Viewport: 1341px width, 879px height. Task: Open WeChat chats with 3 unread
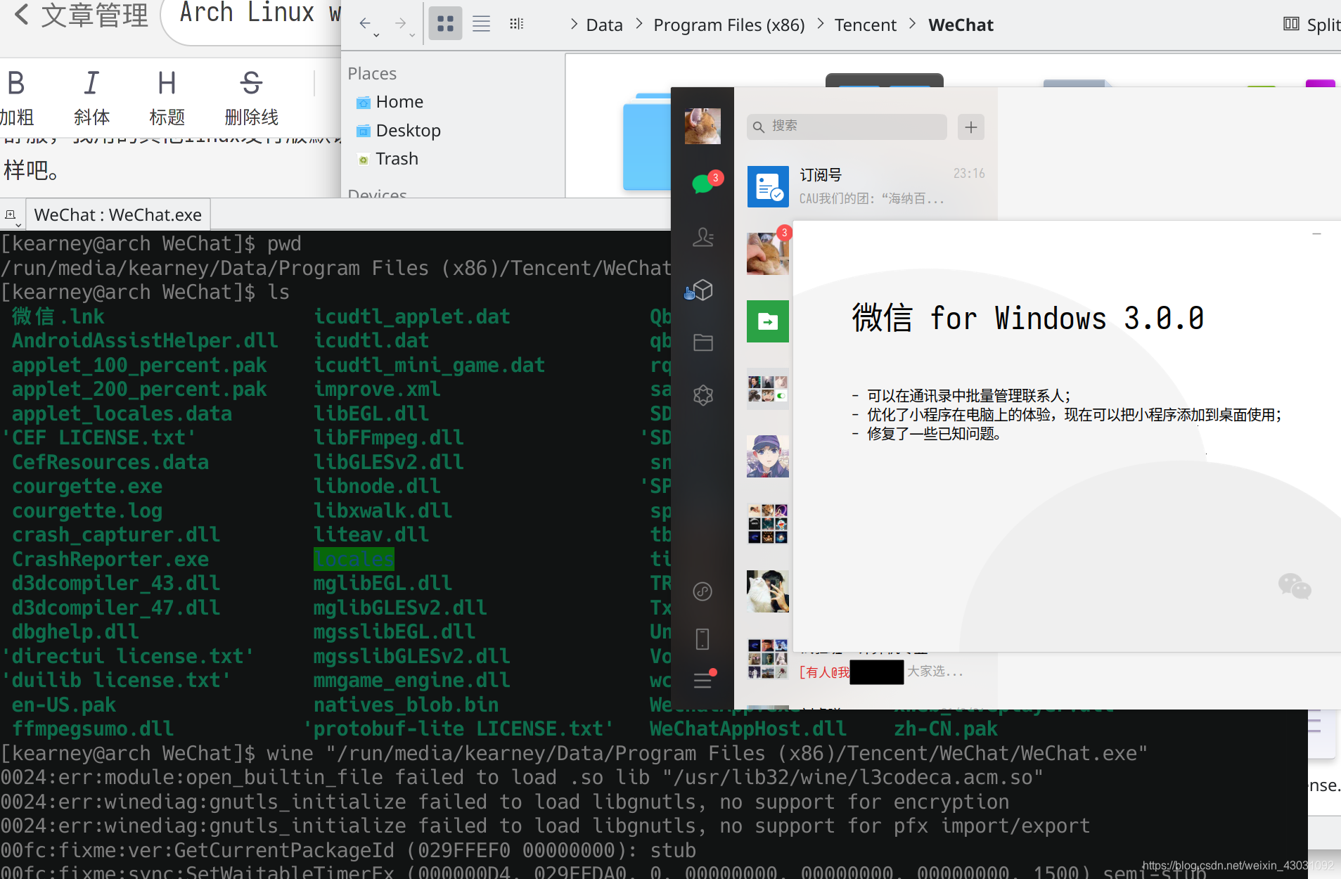point(703,184)
